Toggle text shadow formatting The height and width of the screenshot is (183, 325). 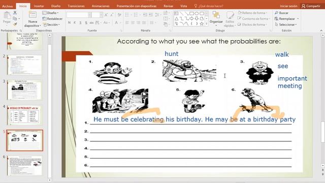click(x=86, y=22)
